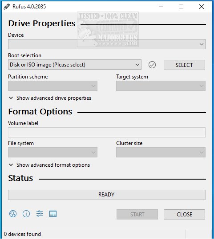Open application settings sliders icon
Viewport: 214px width, 239px height.
[x=40, y=214]
